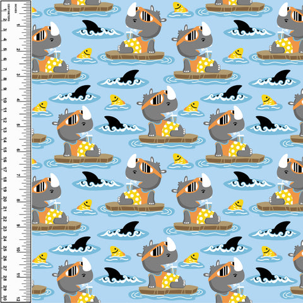Screen dimensions: 303x303
Task: Click the 15 centimeter ruler mark
Action: click(5, 150)
